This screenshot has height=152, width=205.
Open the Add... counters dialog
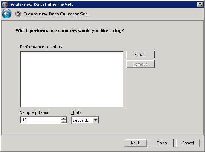140,55
